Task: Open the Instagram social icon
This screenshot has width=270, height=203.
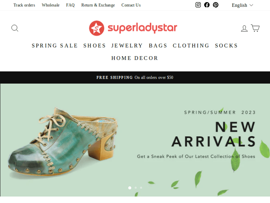Action: point(198,5)
